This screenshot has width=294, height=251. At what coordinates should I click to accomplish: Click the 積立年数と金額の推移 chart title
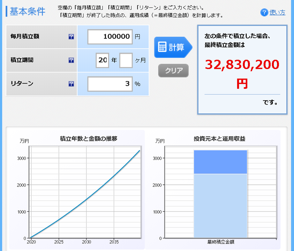click(x=88, y=139)
